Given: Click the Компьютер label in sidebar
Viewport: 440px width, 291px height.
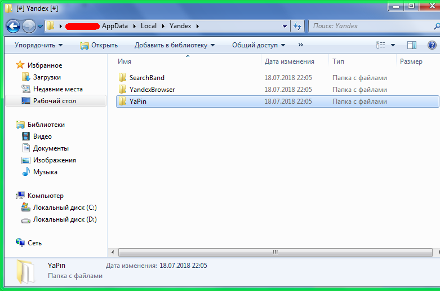Looking at the screenshot, I should click(46, 196).
